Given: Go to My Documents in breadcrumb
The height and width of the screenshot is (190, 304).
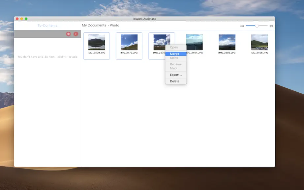Looking at the screenshot, I should tap(94, 25).
